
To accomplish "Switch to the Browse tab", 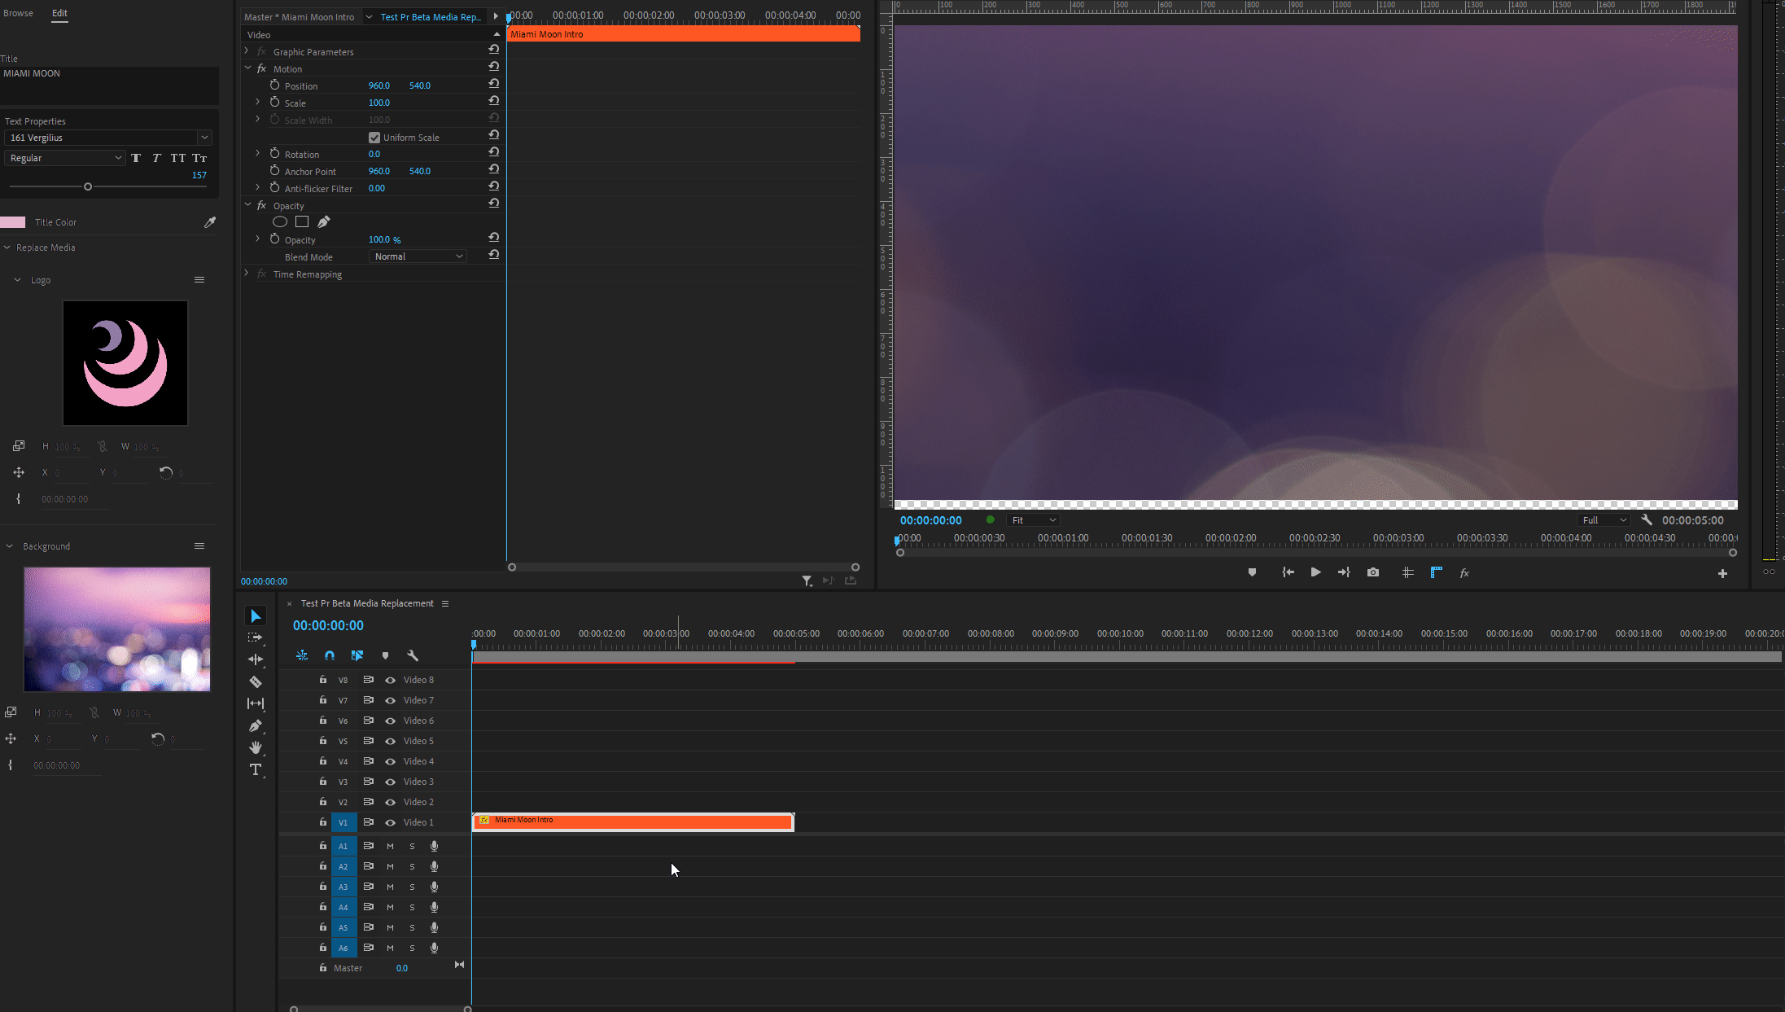I will (18, 13).
